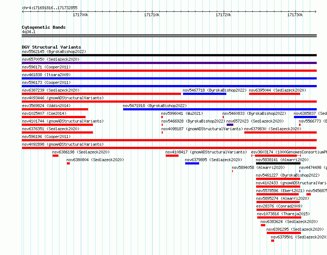This screenshot has width=327, height=255.
Task: Click the nsv596196 (Cooper2011) label
Action: point(46,137)
